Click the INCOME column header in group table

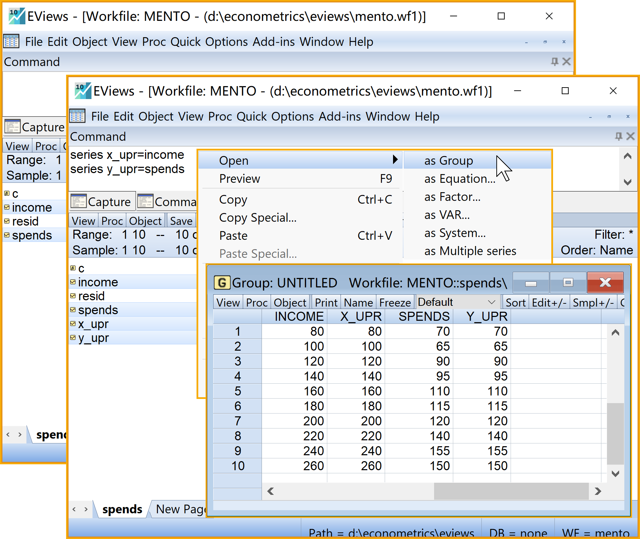pos(299,317)
